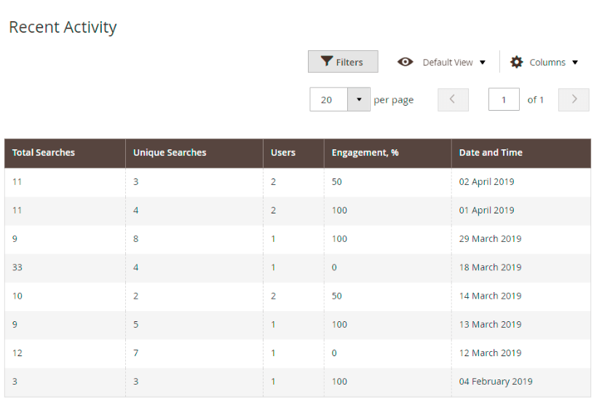
Task: Select the 04 February 2019 row date
Action: point(495,382)
